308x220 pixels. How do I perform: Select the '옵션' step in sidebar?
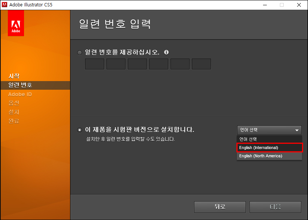14,103
